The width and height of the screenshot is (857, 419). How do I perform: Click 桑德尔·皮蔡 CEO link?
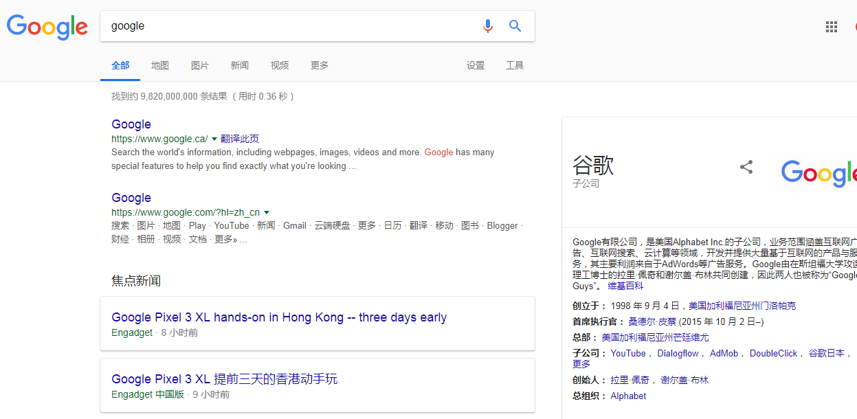[x=652, y=321]
